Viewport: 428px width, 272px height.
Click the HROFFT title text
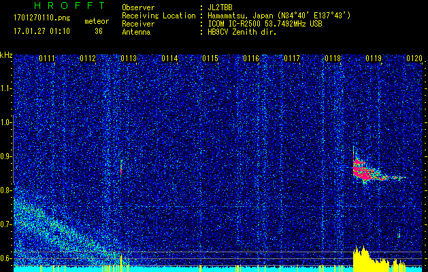click(x=60, y=5)
